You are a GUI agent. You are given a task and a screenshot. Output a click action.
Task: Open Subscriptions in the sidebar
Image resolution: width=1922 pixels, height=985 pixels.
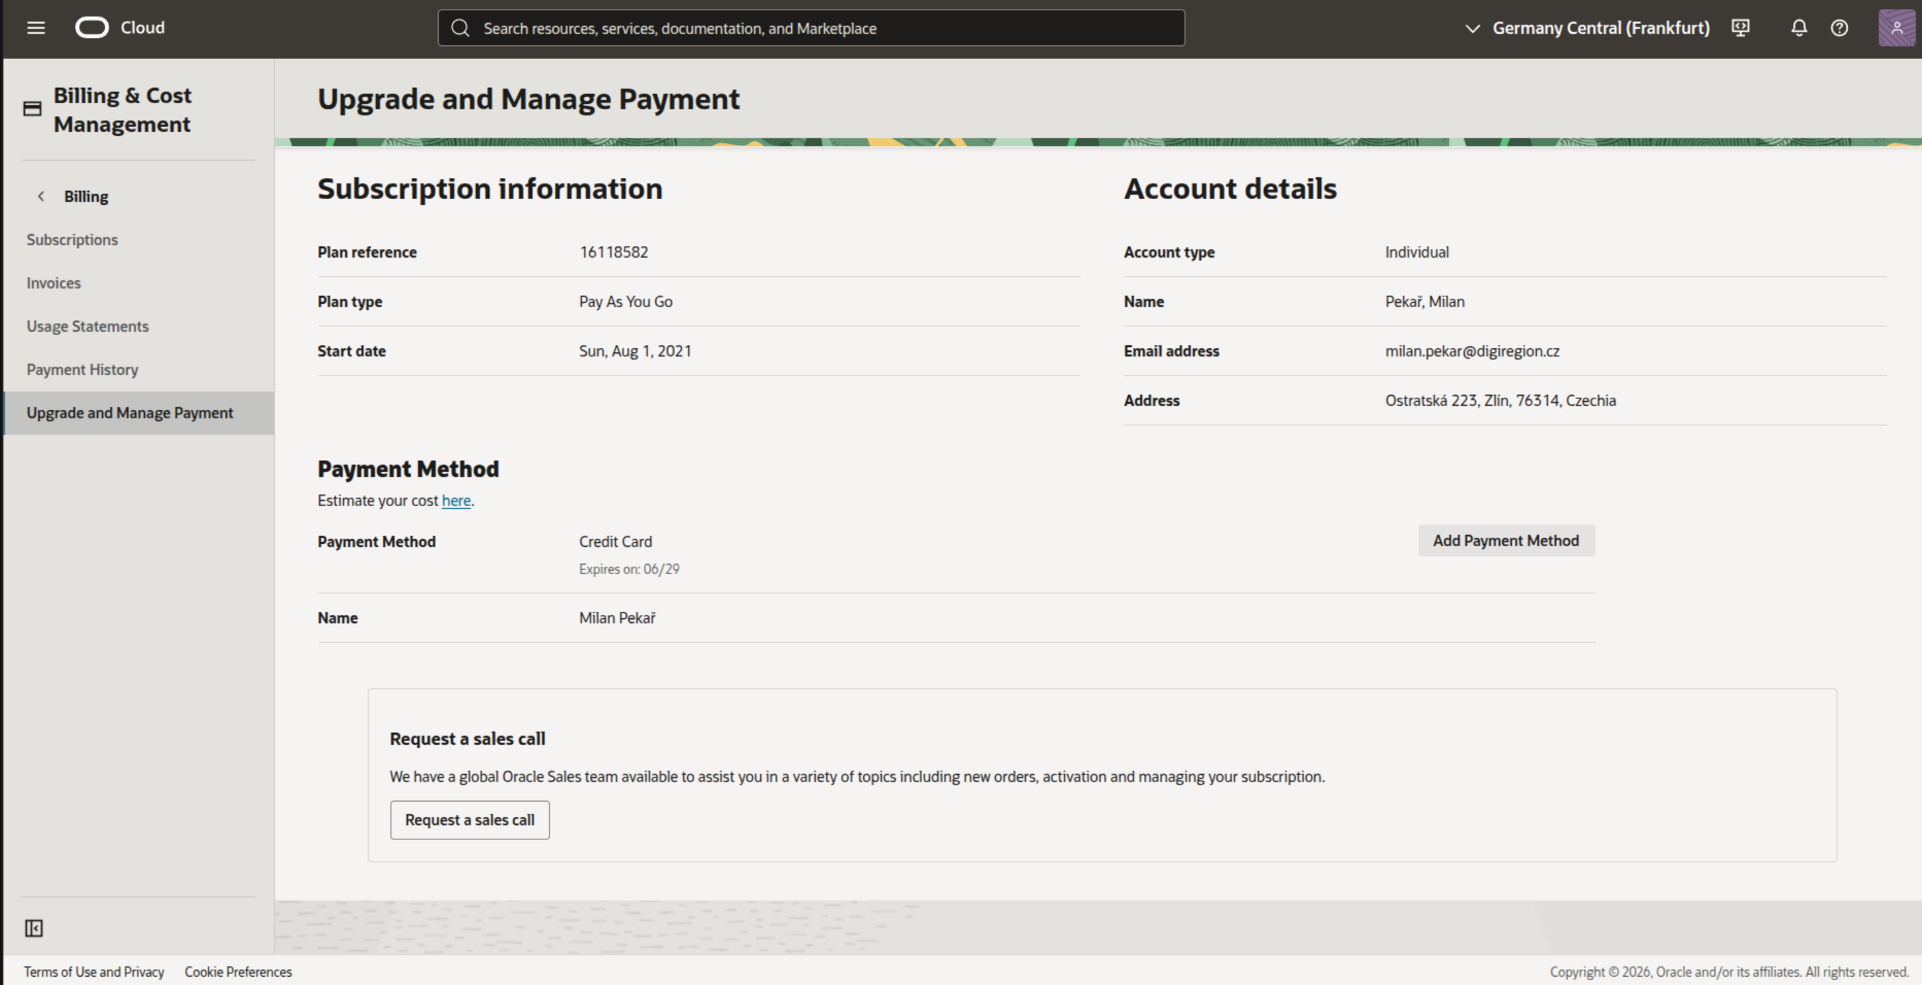72,240
